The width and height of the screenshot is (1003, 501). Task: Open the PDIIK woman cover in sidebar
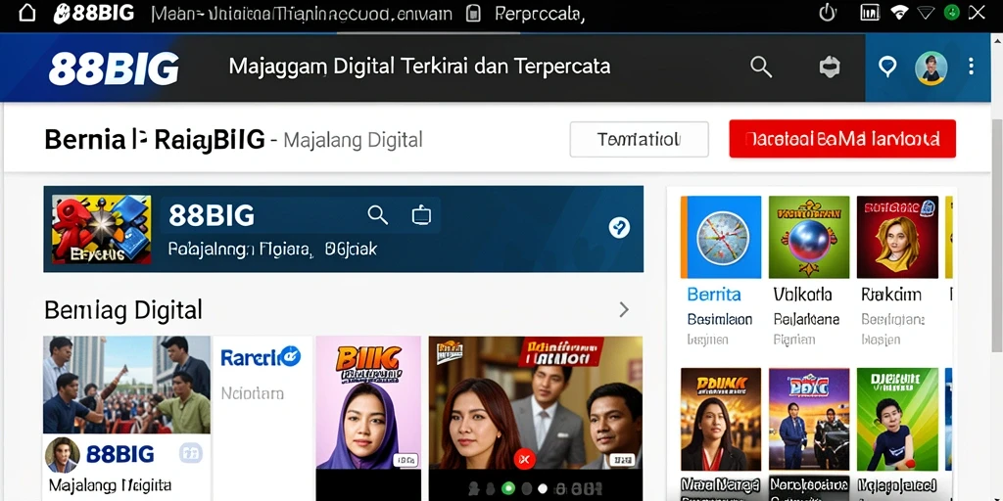721,419
